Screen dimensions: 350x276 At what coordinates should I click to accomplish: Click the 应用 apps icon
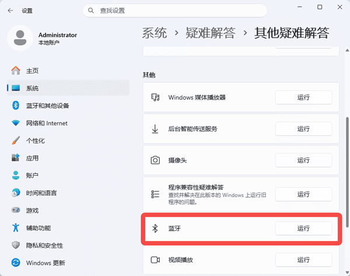16,158
